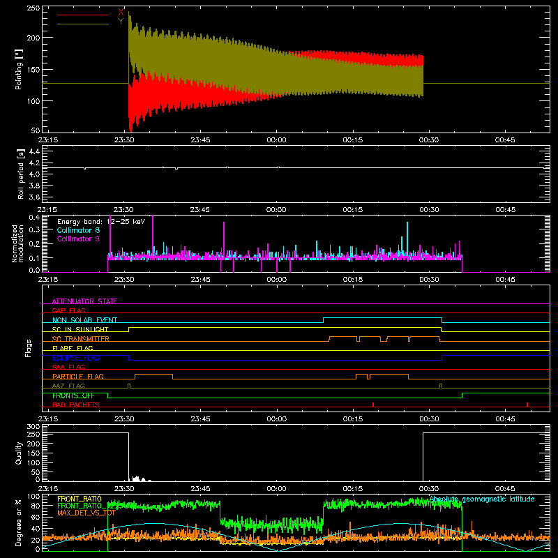Select the cyan Collimator 8 legend

point(78,230)
